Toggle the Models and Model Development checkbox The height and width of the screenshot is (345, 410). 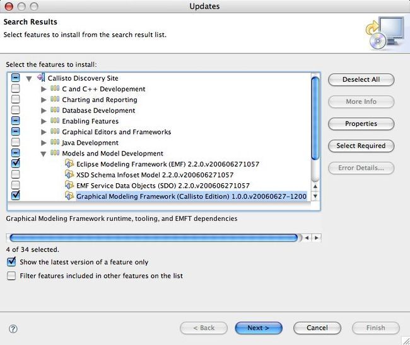coord(15,152)
